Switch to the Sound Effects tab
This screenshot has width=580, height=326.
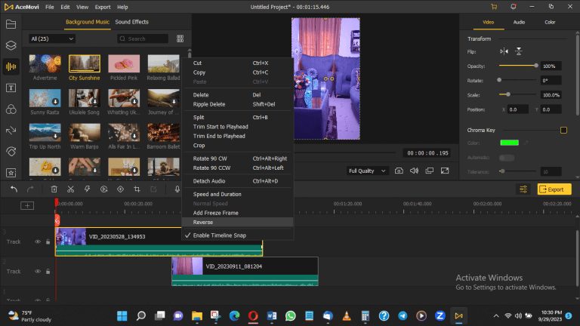pyautogui.click(x=131, y=23)
